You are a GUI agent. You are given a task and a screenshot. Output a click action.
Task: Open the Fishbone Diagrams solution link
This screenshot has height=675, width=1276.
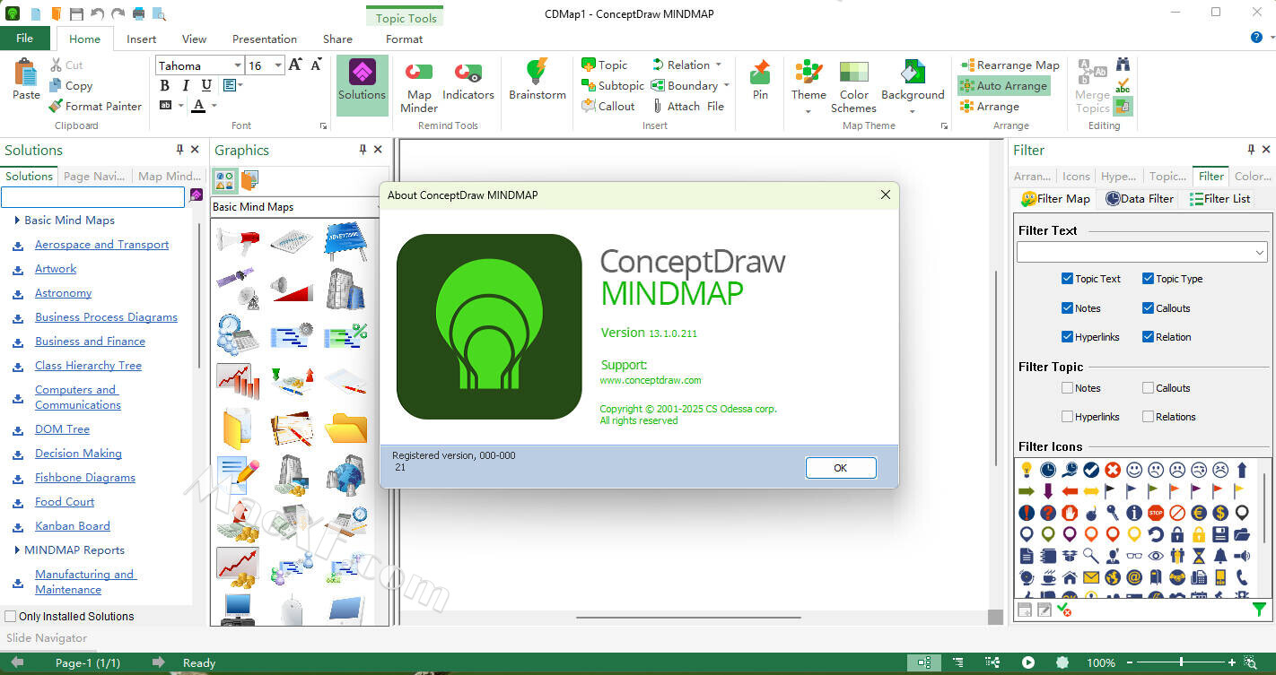click(x=84, y=478)
